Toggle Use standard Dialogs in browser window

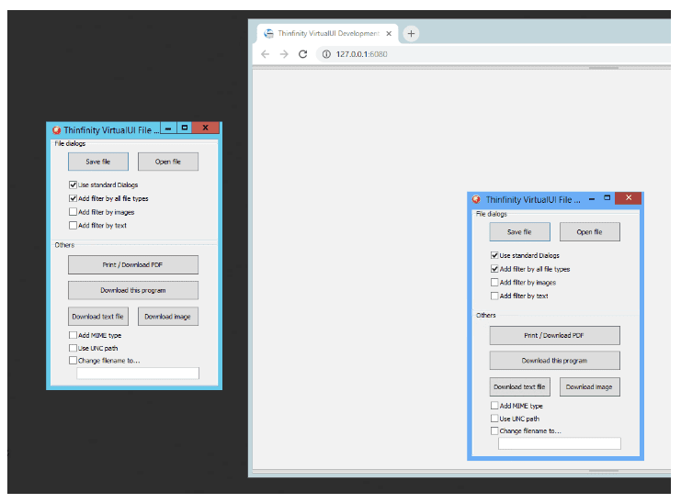[x=494, y=255]
